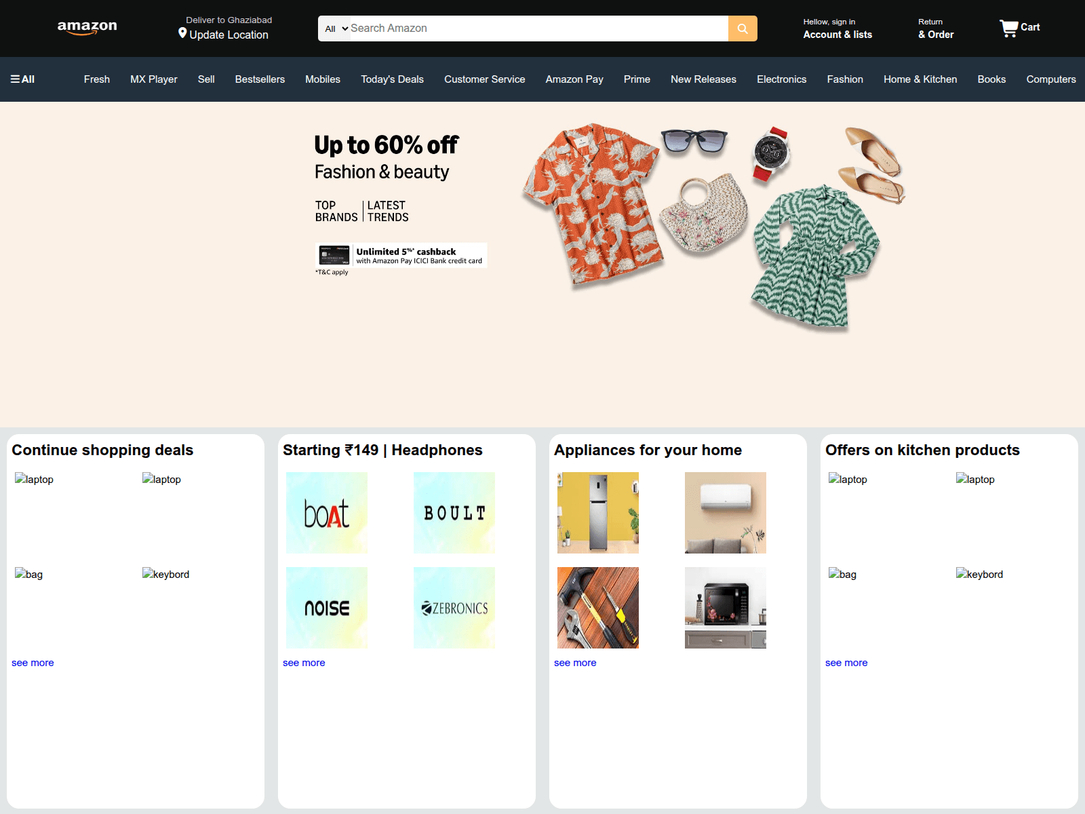The image size is (1085, 814).
Task: Click the refrigerator appliance image
Action: point(598,513)
